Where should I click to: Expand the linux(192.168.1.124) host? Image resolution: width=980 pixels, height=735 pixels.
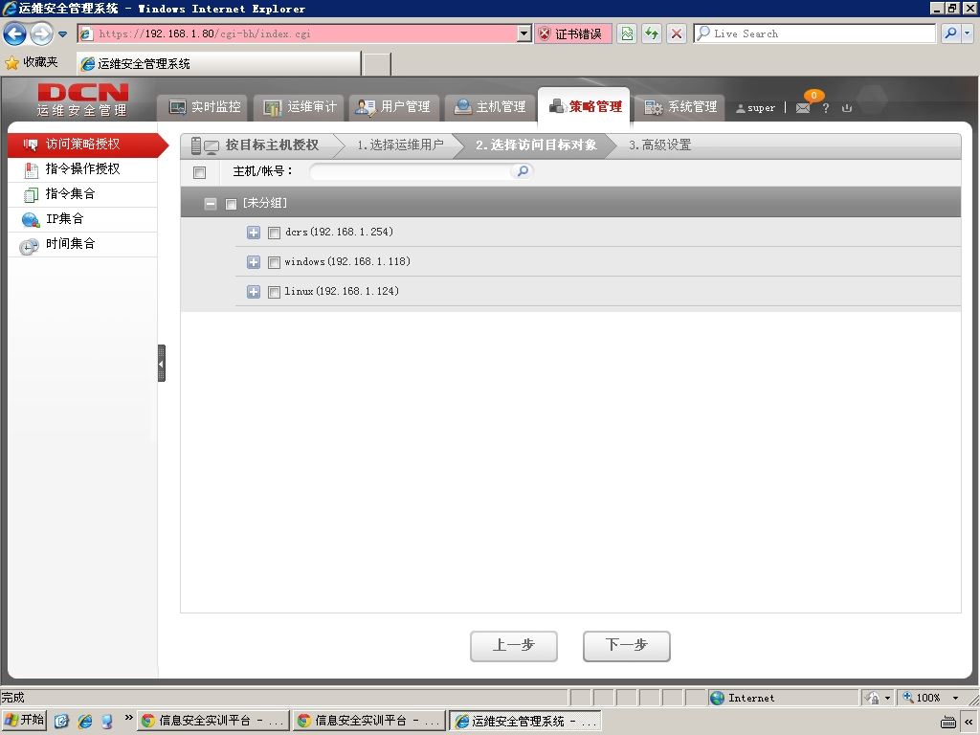tap(253, 291)
